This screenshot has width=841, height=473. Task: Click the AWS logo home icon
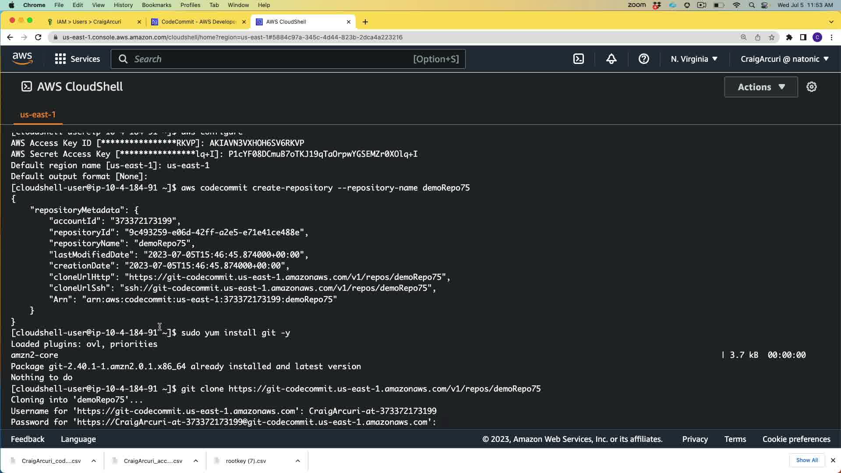22,59
